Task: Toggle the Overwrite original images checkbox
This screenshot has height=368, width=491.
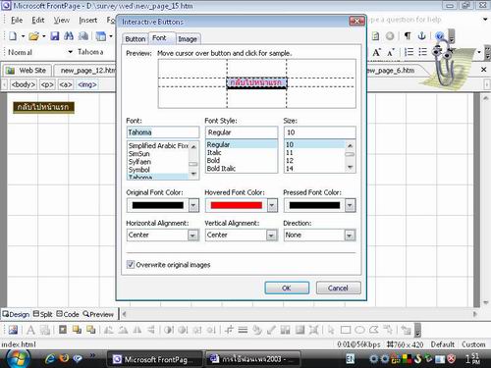Action: (131, 264)
